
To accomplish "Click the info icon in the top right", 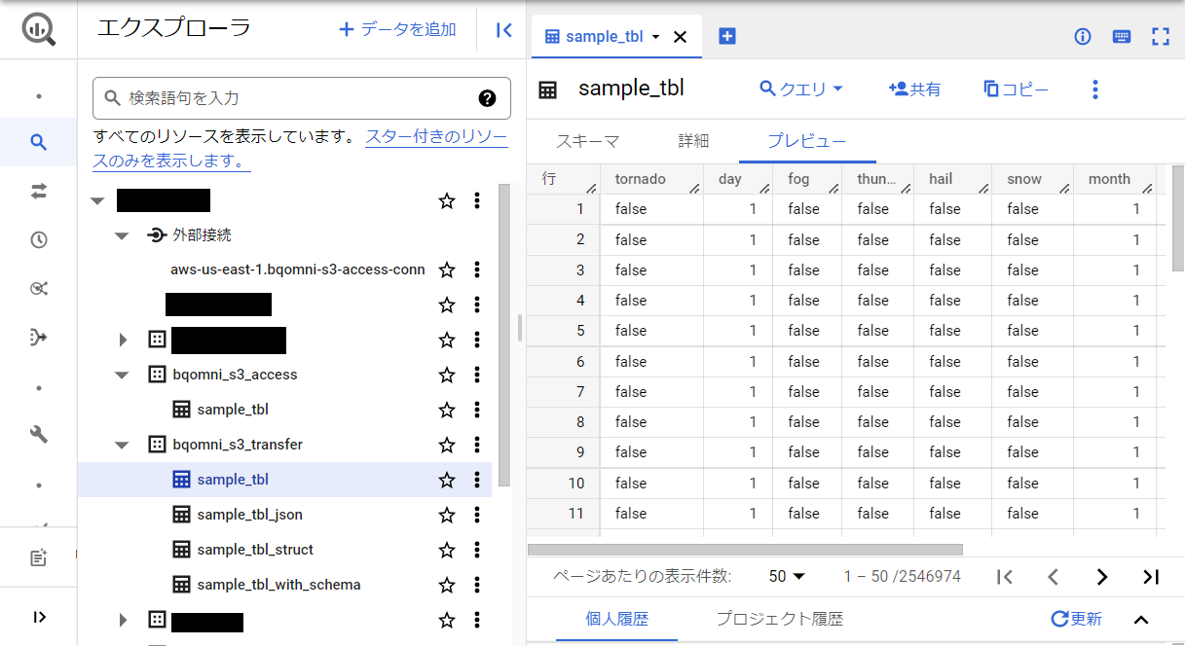I will coord(1083,36).
